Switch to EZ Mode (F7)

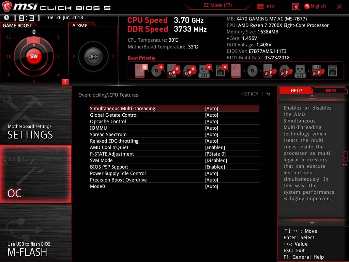pyautogui.click(x=218, y=5)
